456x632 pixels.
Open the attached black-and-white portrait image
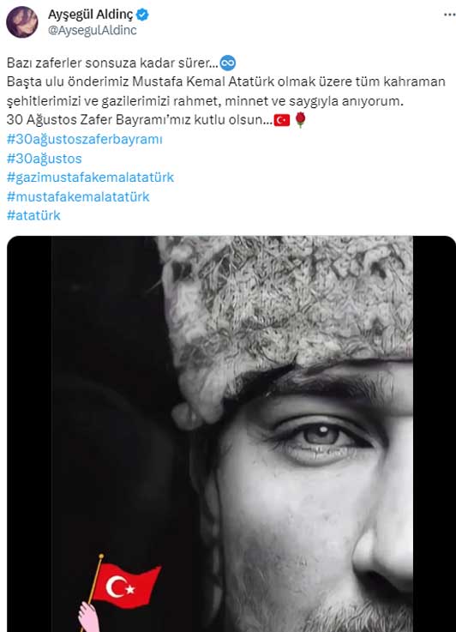click(231, 434)
